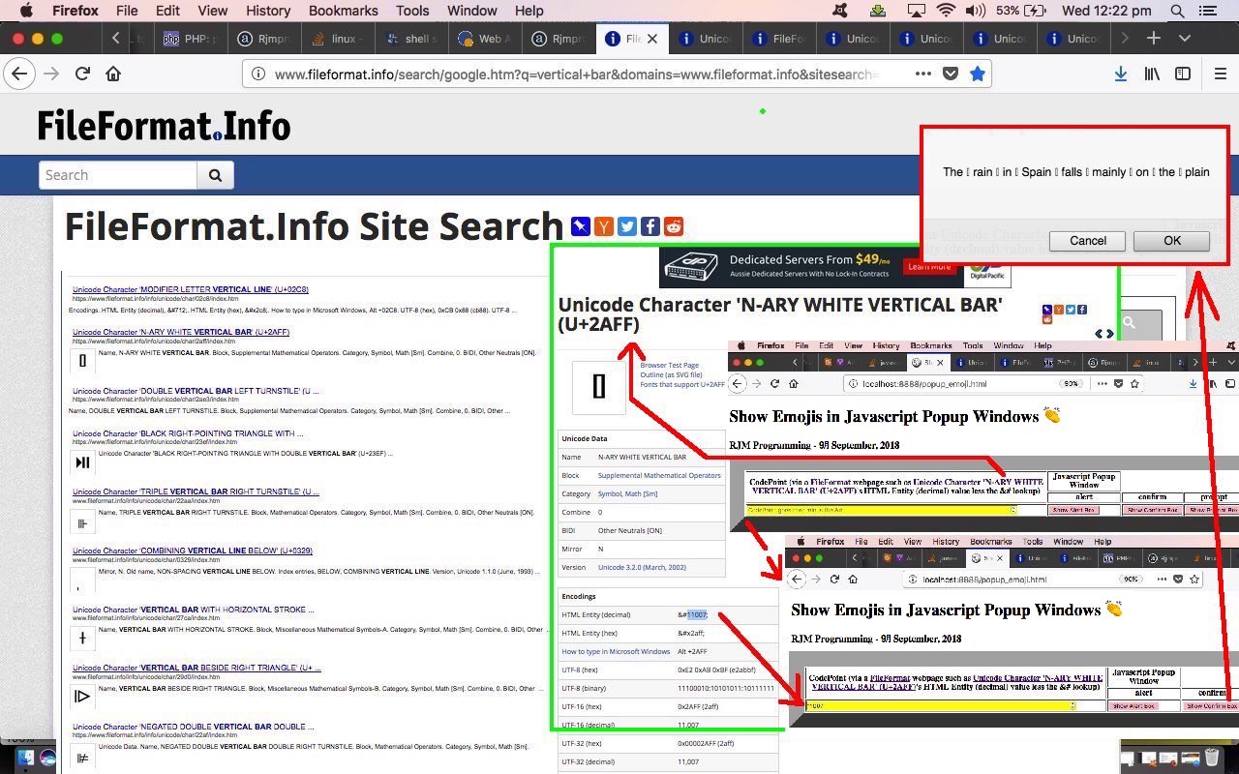Open the Tools menu
The width and height of the screenshot is (1239, 774).
point(412,11)
